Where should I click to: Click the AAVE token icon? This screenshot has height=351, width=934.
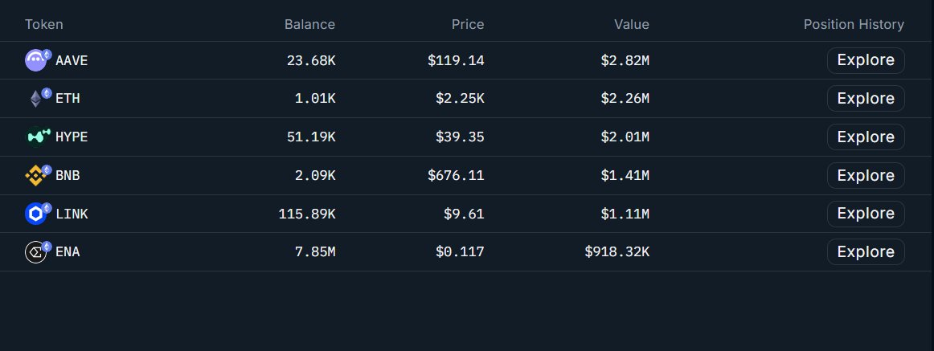point(37,60)
